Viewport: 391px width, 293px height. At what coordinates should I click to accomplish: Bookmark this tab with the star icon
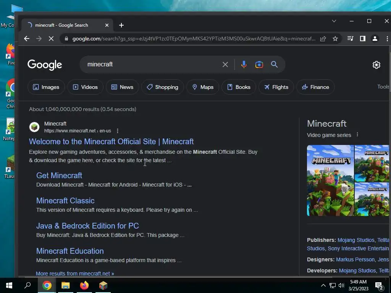pyautogui.click(x=335, y=39)
